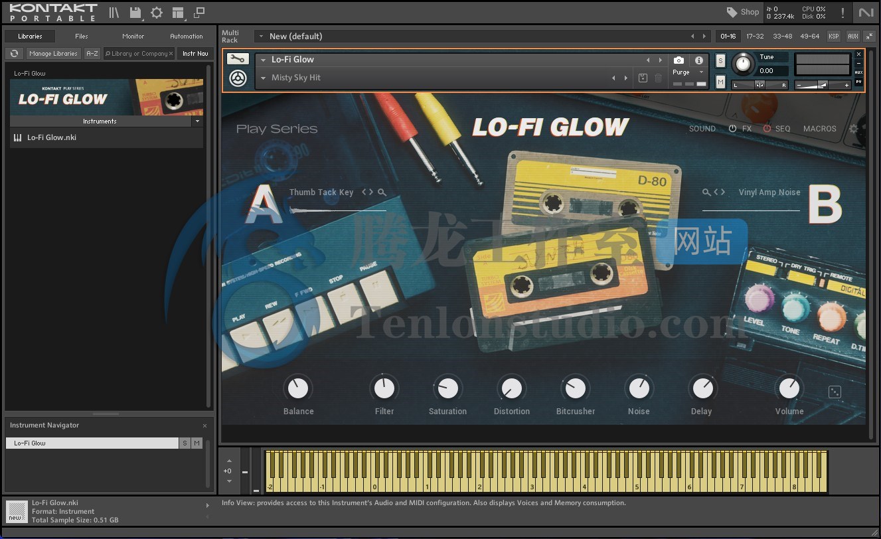881x539 pixels.
Task: Delete snapshot with trash icon
Action: [x=658, y=78]
